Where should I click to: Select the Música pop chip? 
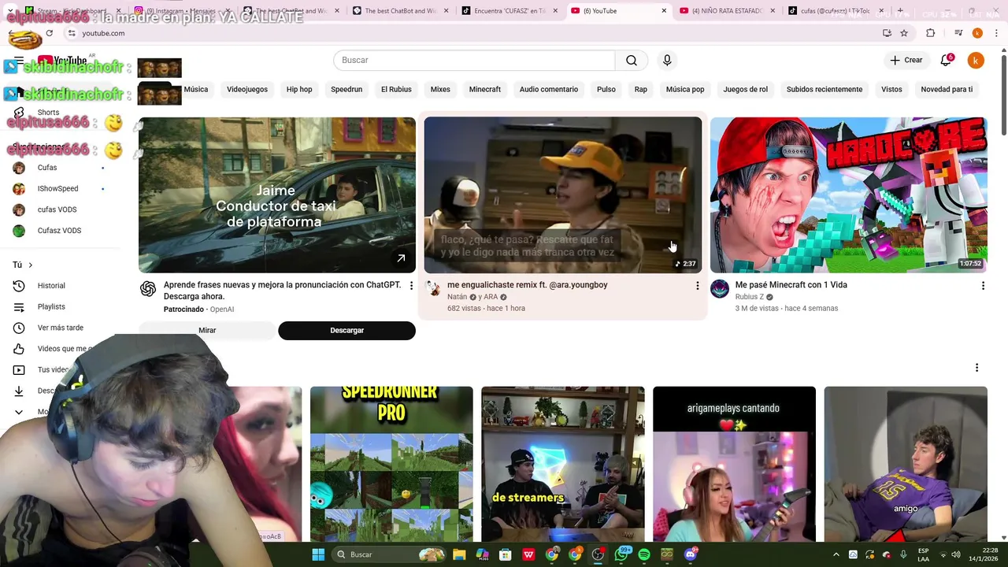click(x=685, y=90)
